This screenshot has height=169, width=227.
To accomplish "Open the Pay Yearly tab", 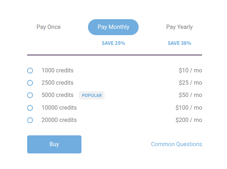I will [179, 27].
